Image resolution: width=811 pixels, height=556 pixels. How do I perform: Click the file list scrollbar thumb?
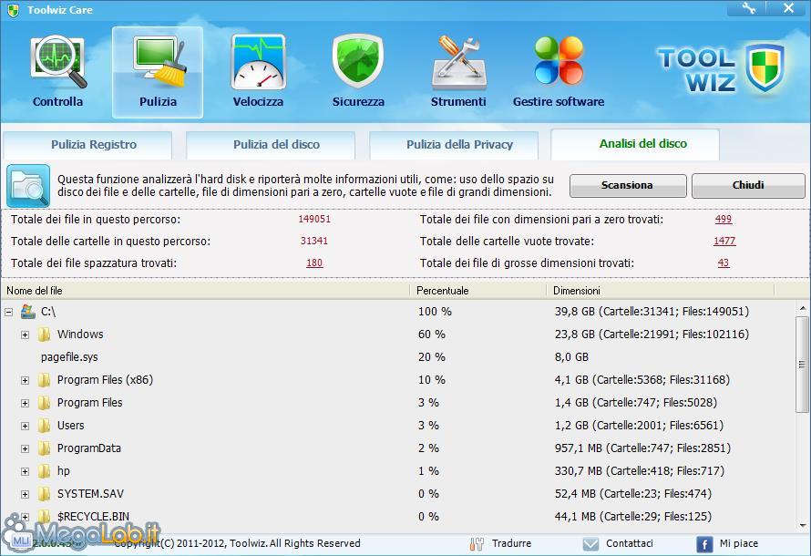pyautogui.click(x=802, y=365)
